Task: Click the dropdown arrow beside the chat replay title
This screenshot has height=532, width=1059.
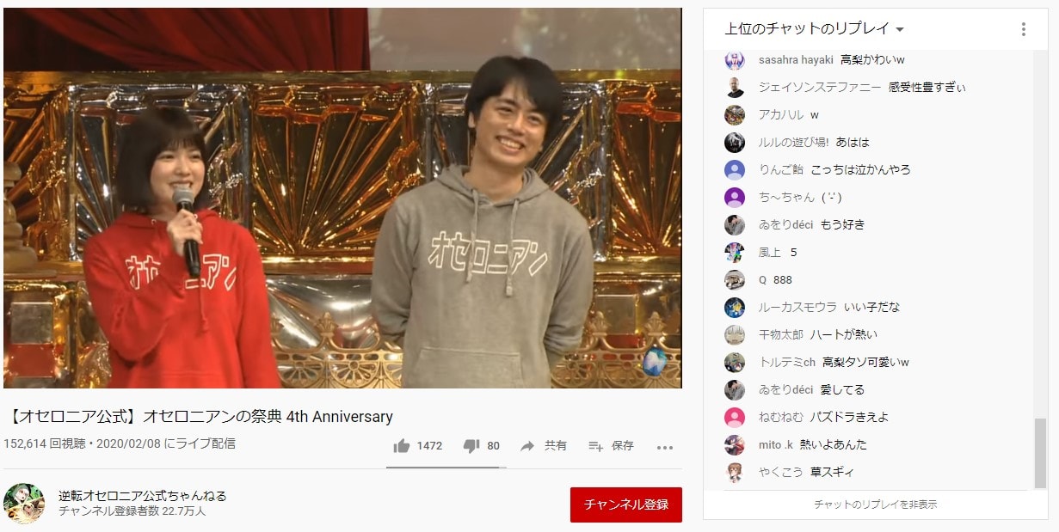Action: (x=900, y=29)
